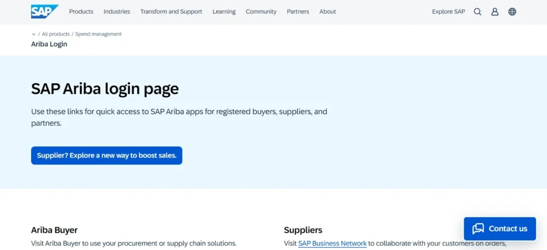Viewport: 547px width, 250px height.
Task: Open the Learning menu
Action: (x=224, y=12)
